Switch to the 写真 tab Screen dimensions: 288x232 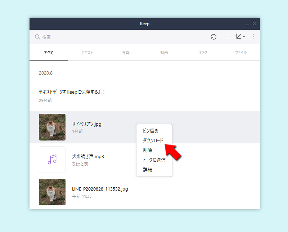(126, 52)
